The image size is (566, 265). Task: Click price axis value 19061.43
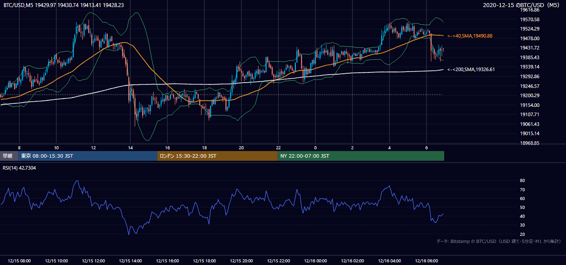coord(530,124)
